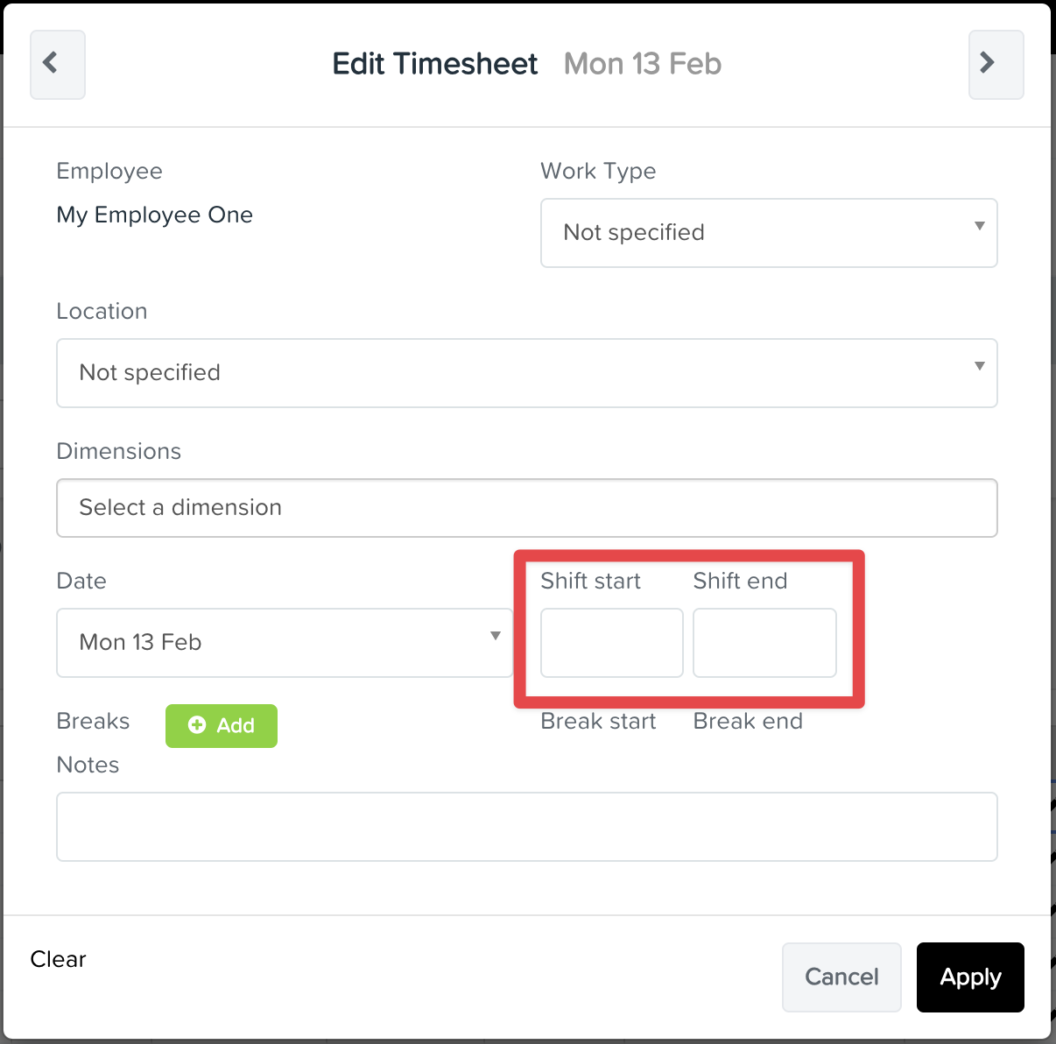Cancel editing the timesheet

tap(841, 977)
